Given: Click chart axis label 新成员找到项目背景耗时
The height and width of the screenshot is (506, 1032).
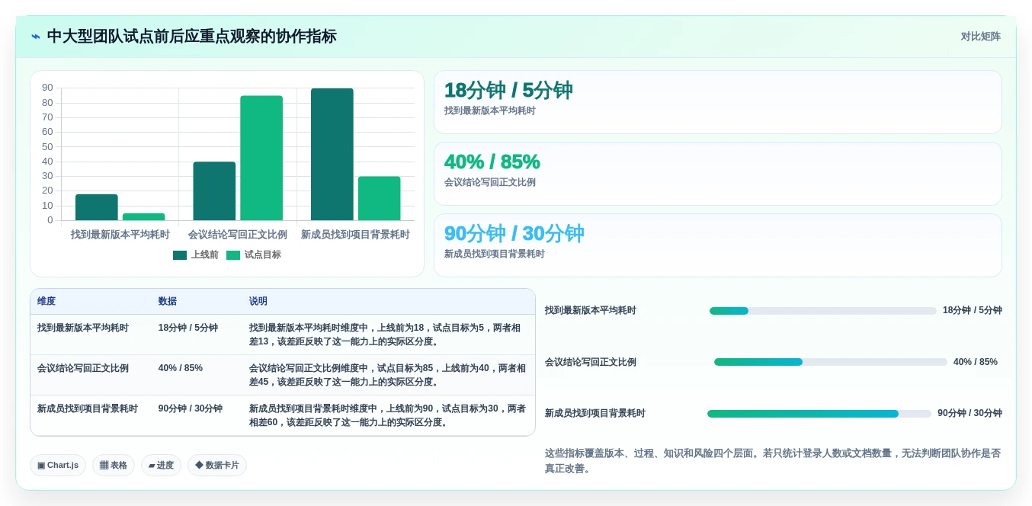Looking at the screenshot, I should (355, 235).
